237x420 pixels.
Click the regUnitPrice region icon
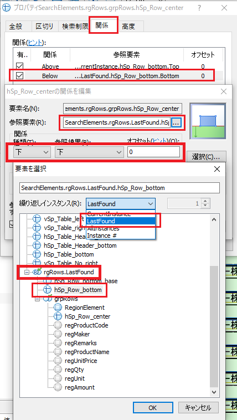[58, 361]
